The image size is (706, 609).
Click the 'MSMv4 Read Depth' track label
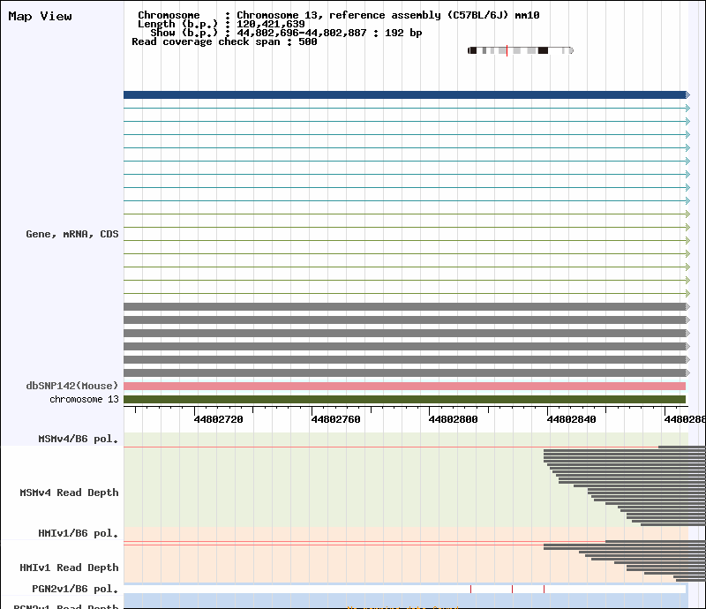coord(70,492)
